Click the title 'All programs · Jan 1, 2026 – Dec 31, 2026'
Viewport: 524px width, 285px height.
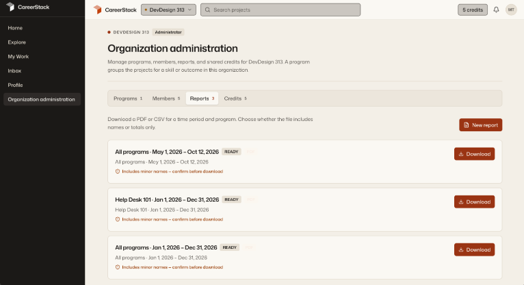point(166,247)
